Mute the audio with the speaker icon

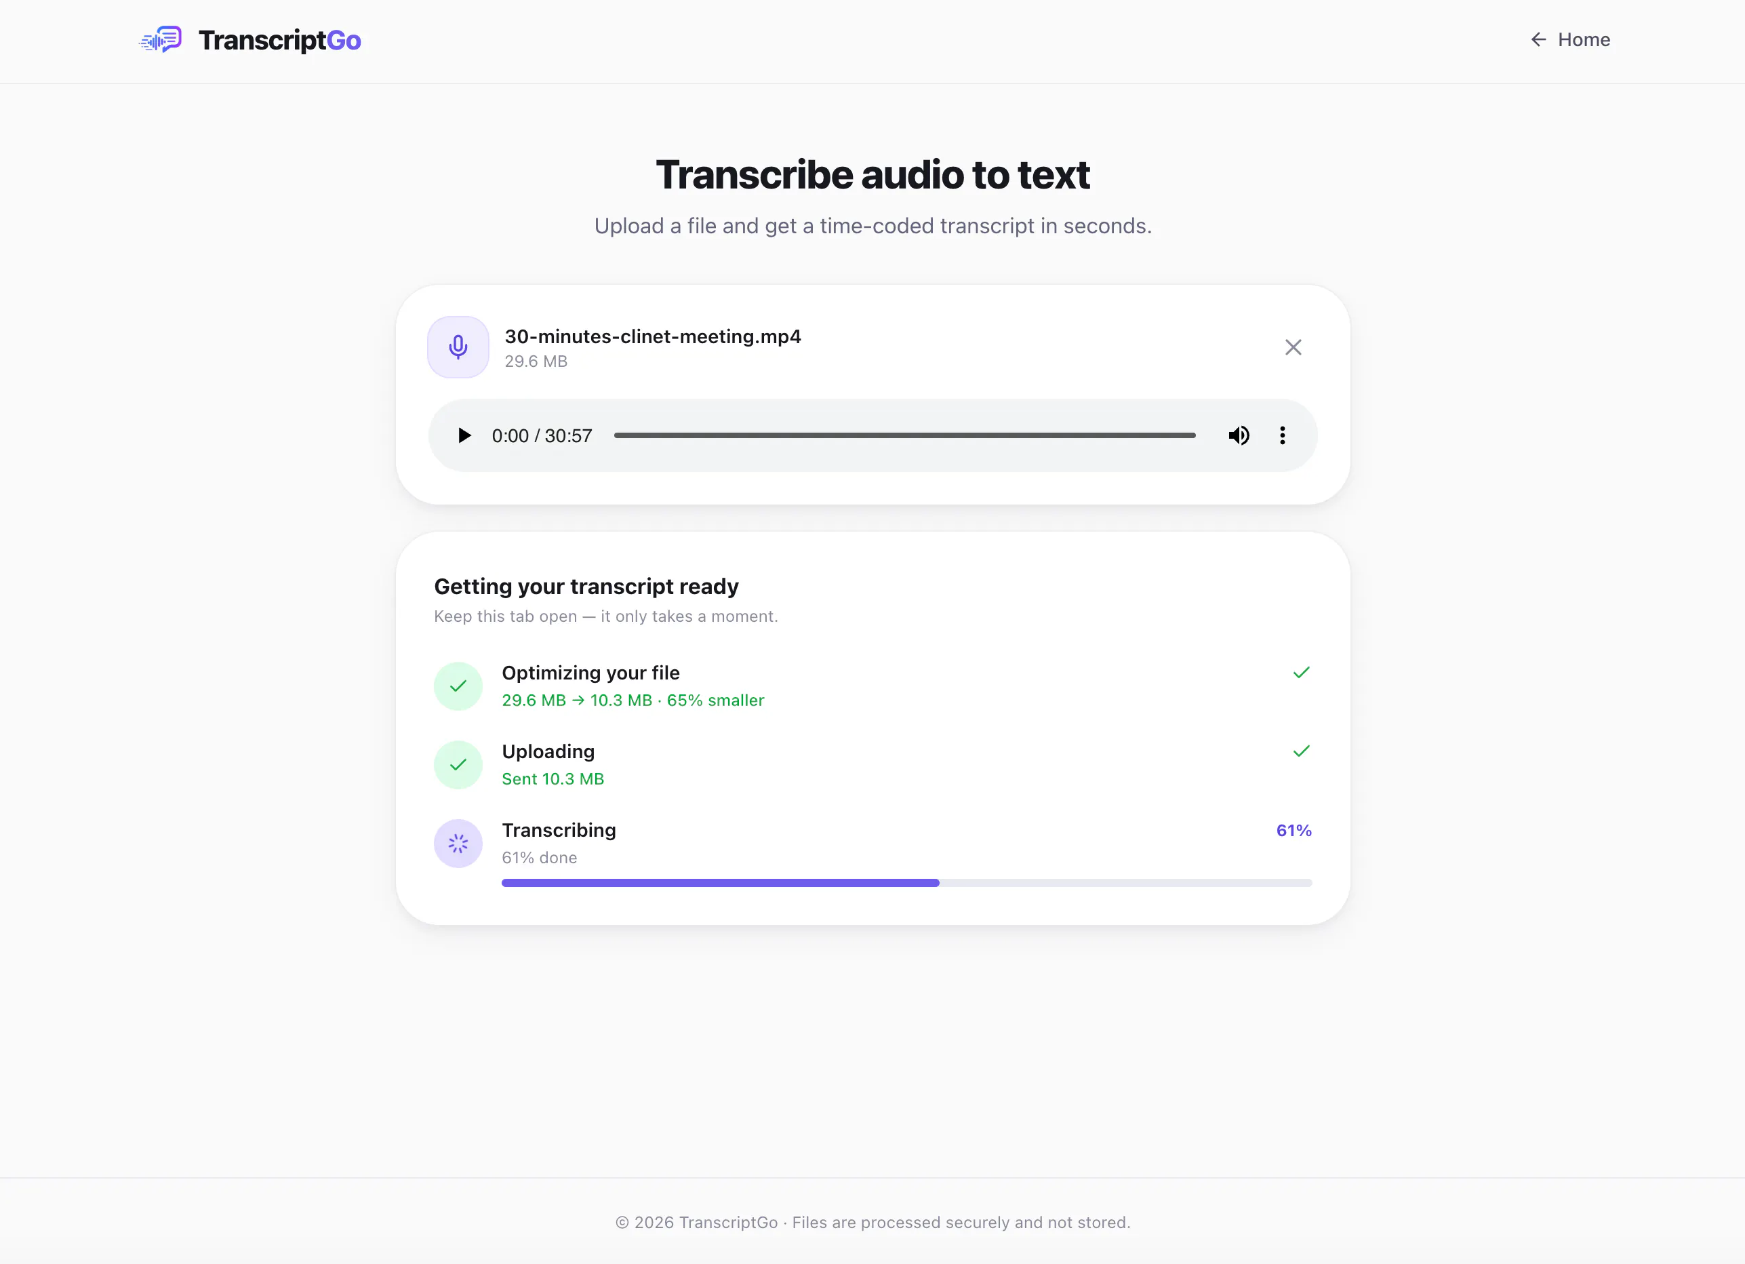pyautogui.click(x=1238, y=436)
